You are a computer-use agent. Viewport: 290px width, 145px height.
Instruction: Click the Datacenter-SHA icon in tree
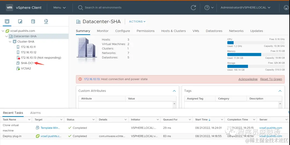(x=11, y=36)
